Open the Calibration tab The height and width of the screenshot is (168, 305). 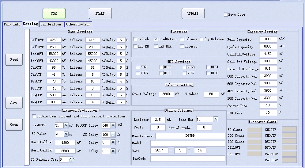(51, 24)
